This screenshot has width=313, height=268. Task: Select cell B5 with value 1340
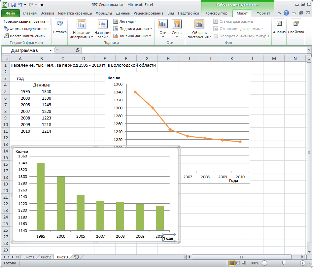tap(42, 92)
